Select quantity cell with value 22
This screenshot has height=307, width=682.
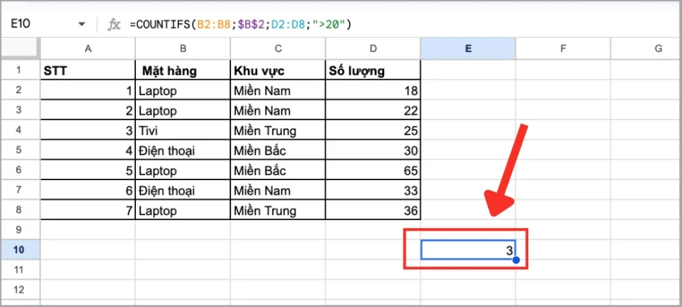coord(373,110)
